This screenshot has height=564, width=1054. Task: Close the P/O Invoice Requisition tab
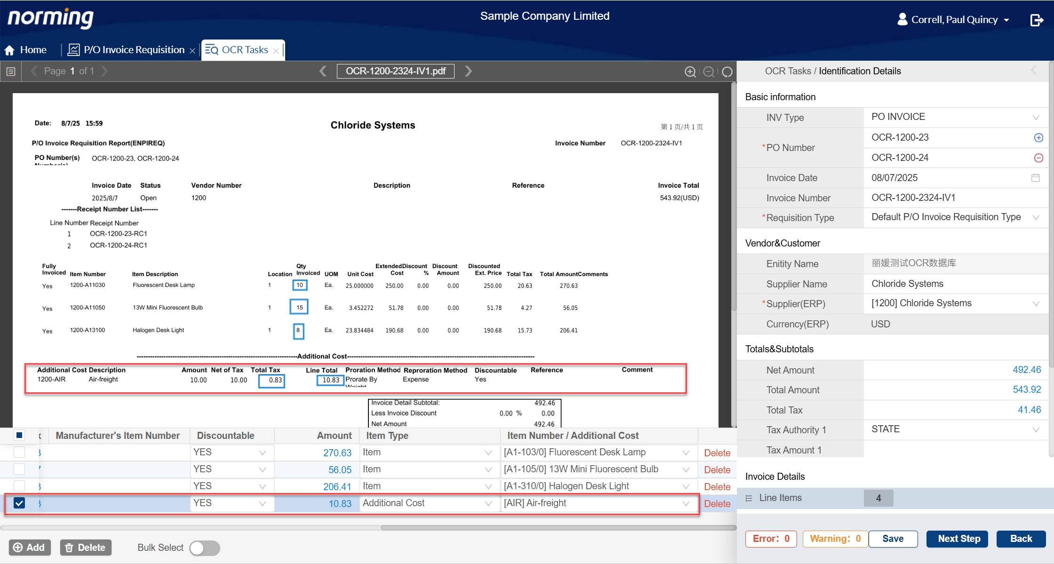pos(192,51)
